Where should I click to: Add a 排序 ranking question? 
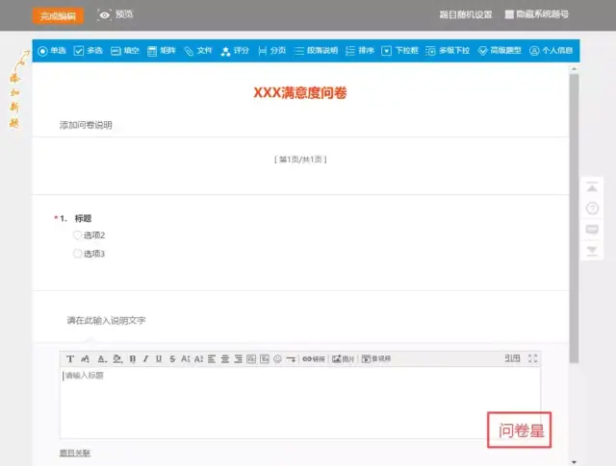[359, 51]
